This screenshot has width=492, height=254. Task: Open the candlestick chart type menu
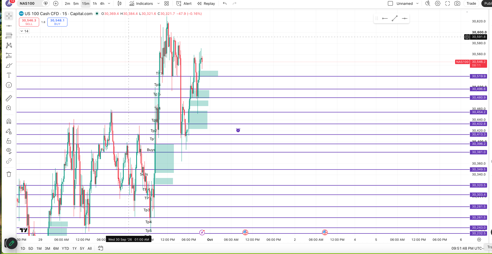coord(120,3)
